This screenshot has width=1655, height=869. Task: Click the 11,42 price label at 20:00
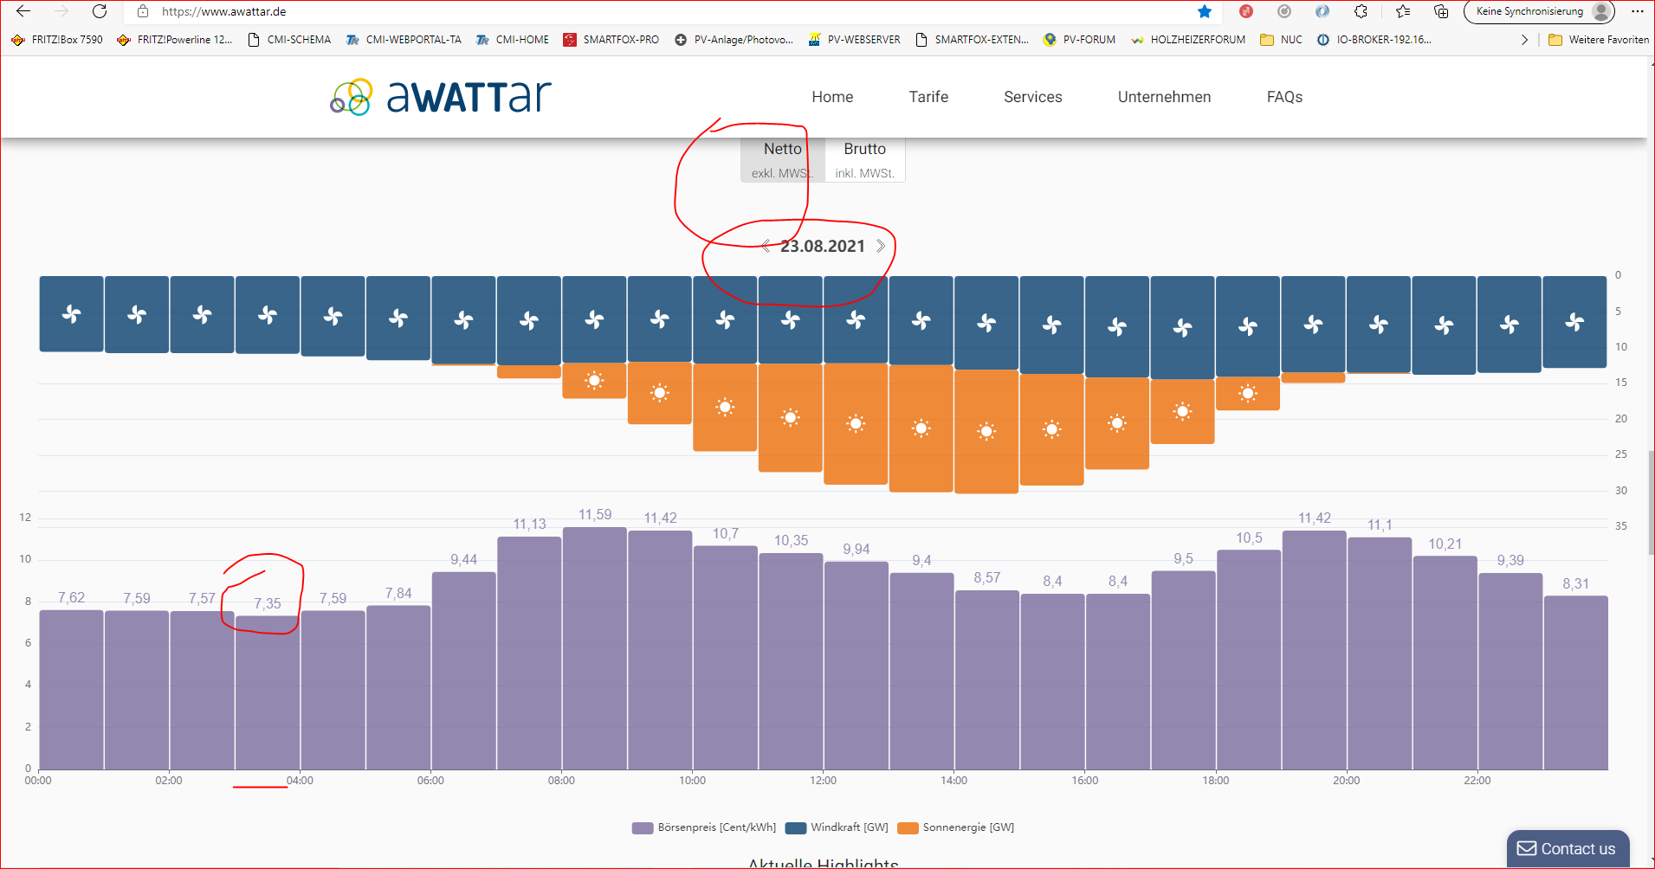(1314, 518)
